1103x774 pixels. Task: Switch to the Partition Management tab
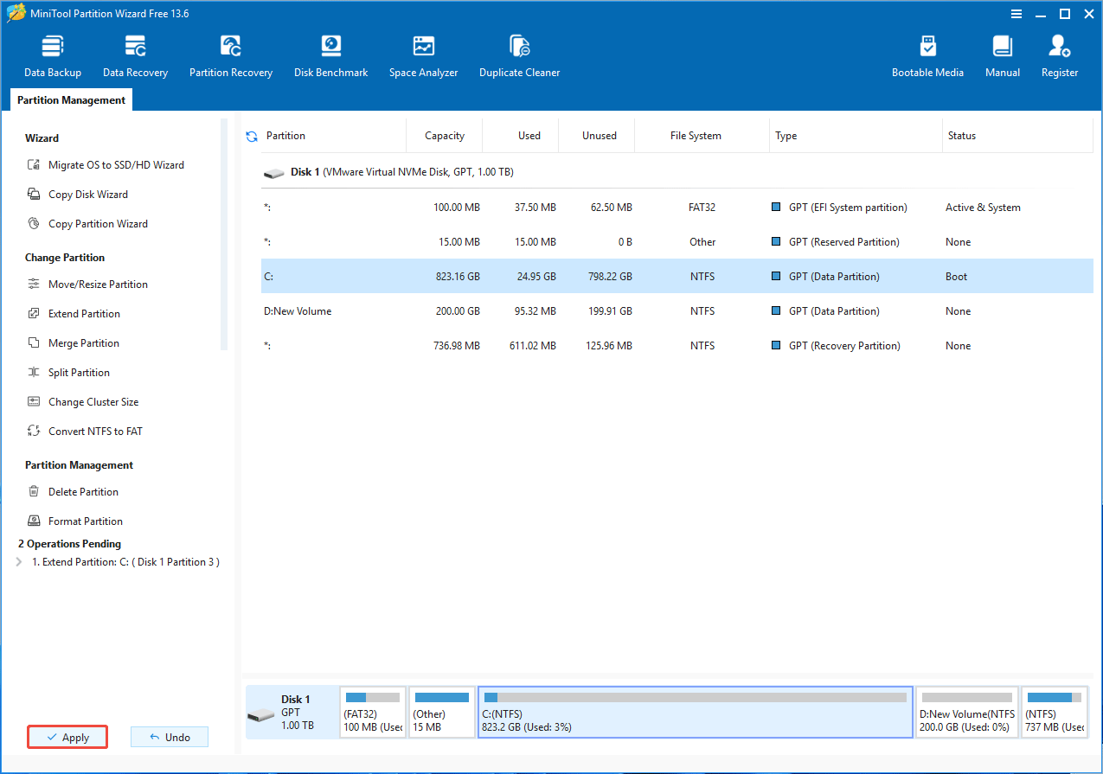click(x=71, y=100)
